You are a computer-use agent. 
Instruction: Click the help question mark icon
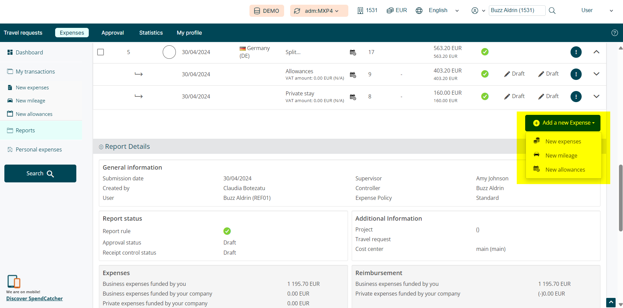(x=615, y=33)
